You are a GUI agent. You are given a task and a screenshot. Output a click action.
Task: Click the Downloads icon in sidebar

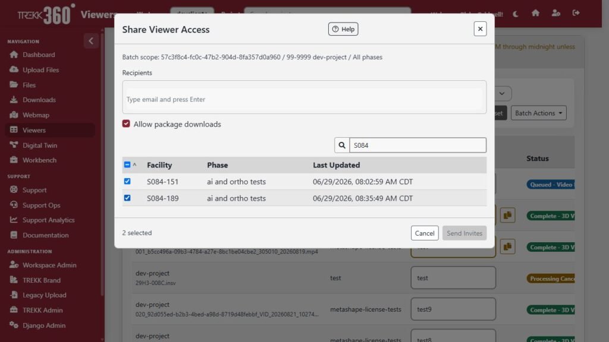coord(14,100)
